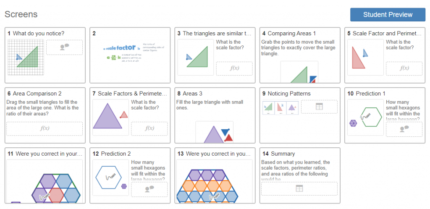Click the f(x) math input icon in screen 5

(404, 68)
